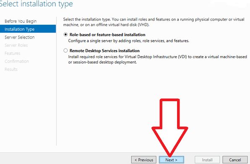The width and height of the screenshot is (250, 164).
Task: Click the Next button
Action: pos(172,160)
